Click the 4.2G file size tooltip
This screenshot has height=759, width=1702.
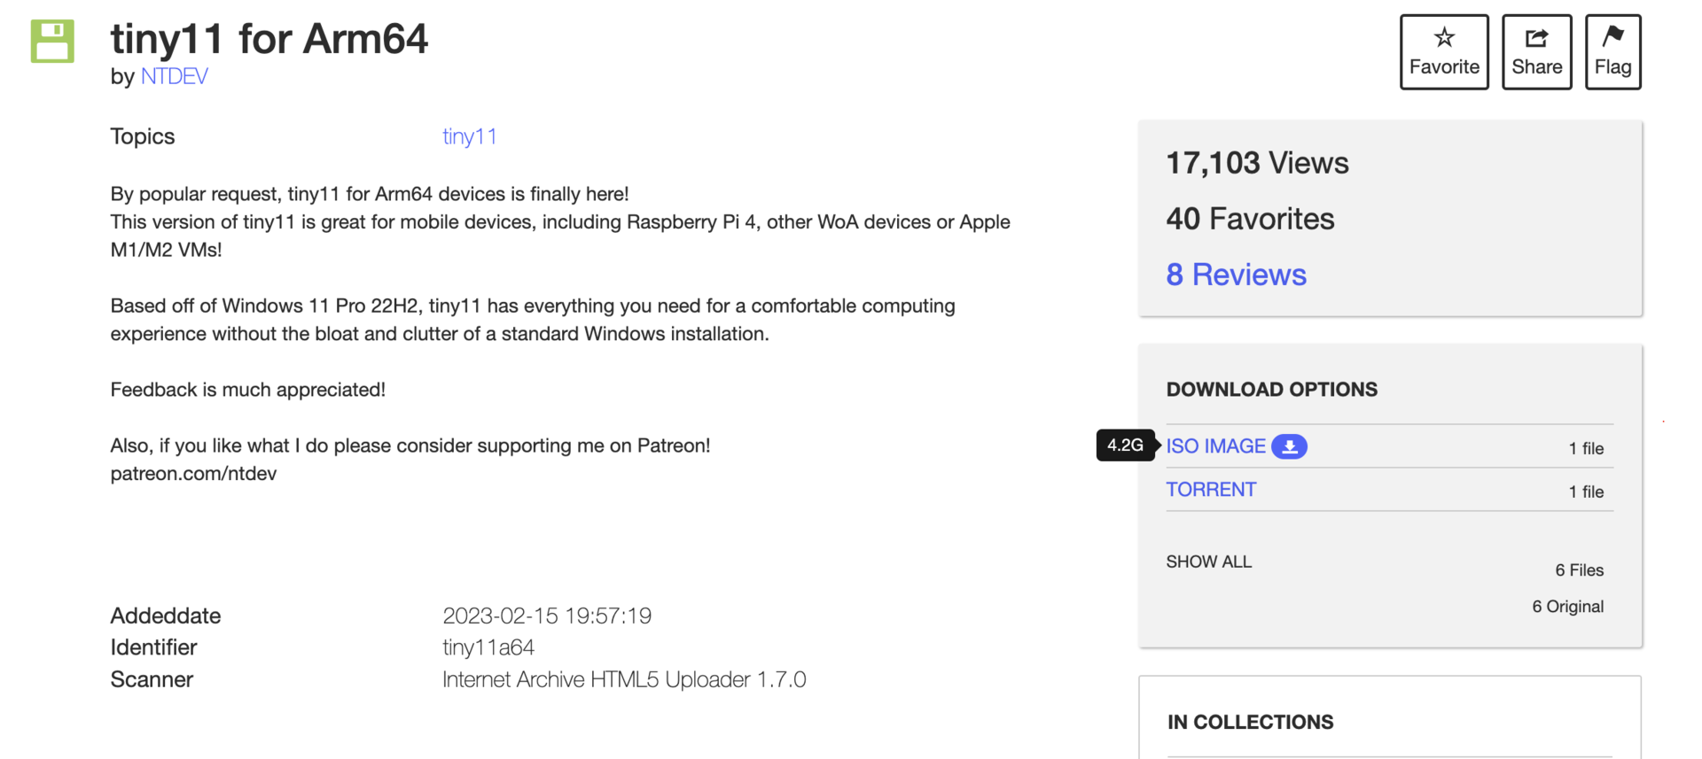pos(1125,445)
